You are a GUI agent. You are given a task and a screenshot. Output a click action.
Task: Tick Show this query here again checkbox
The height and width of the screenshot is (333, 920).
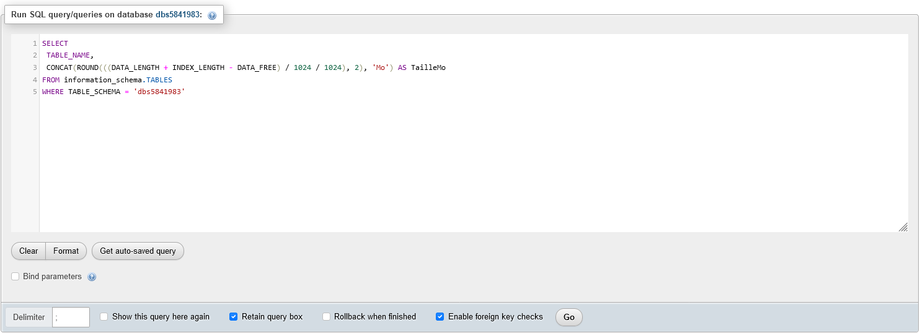point(104,317)
